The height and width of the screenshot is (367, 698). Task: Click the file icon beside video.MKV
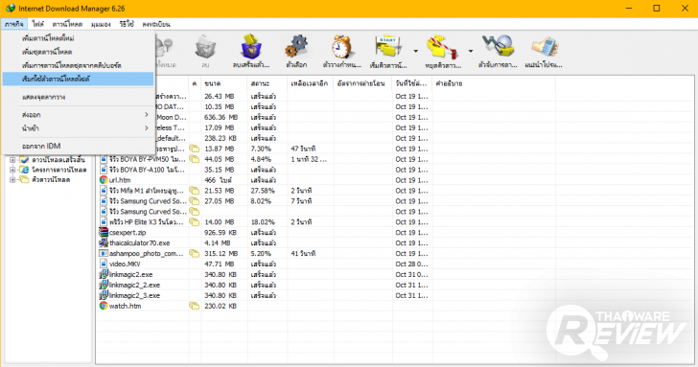tap(104, 264)
